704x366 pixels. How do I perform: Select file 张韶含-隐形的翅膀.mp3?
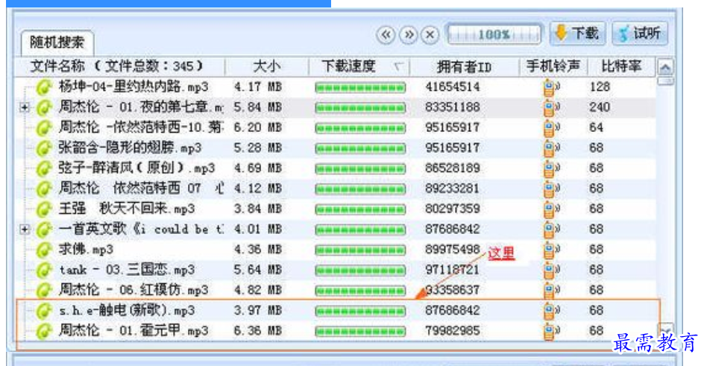[130, 148]
